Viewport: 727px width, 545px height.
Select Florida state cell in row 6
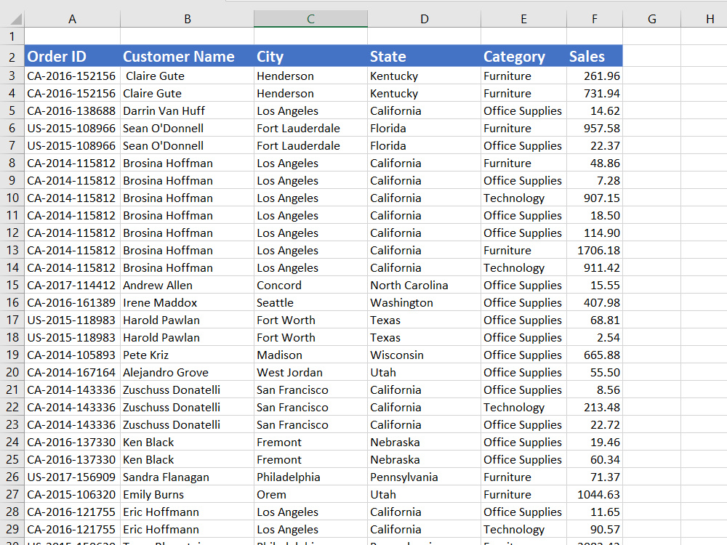coord(425,129)
